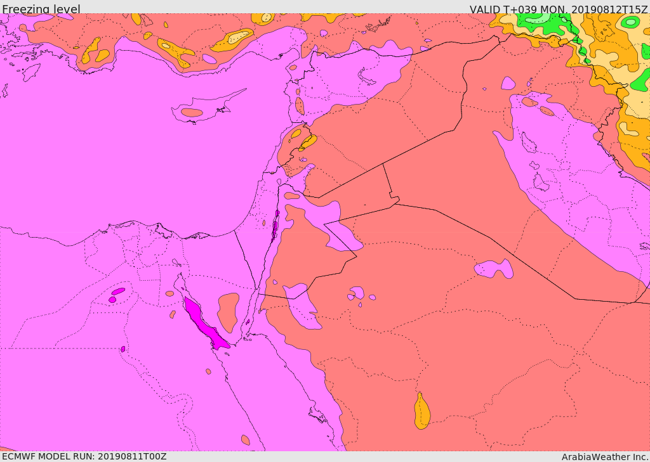
Task: Pick the orange oval blob in southern Arabia
Action: click(421, 412)
